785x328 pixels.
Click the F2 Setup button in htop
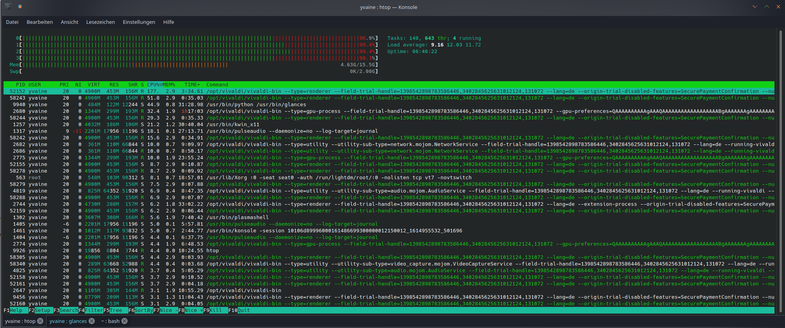coord(41,310)
